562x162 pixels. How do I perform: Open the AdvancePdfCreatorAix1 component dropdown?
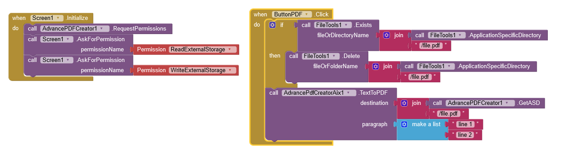click(319, 93)
